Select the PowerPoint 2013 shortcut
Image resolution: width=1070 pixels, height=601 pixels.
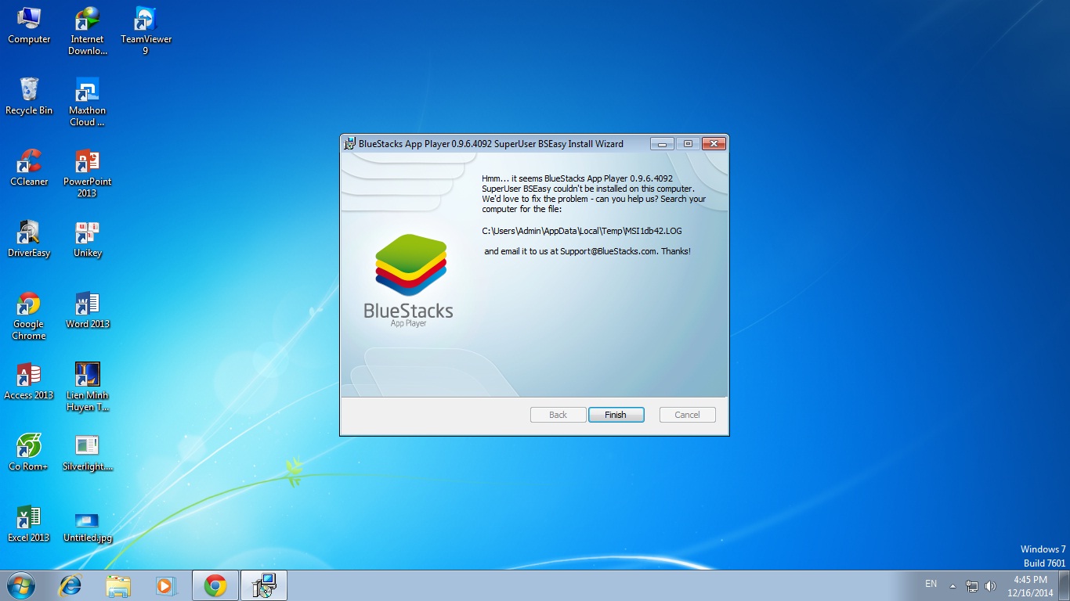[x=87, y=174]
